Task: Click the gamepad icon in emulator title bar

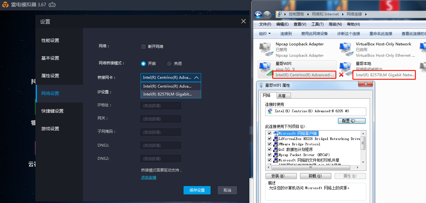Action: tap(52, 5)
